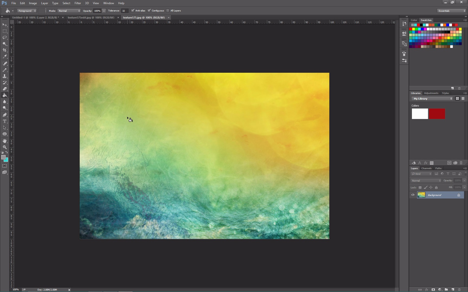
Task: Select the Ellipse shape tool
Action: [5, 134]
